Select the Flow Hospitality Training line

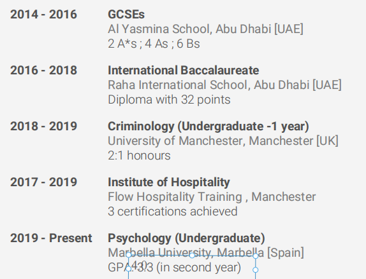212,197
